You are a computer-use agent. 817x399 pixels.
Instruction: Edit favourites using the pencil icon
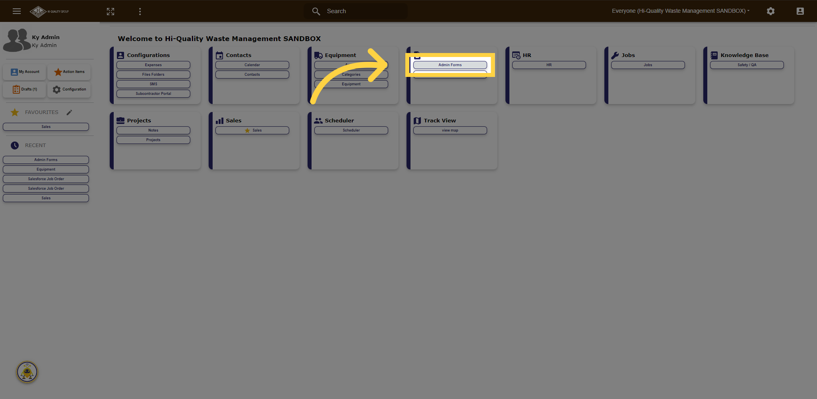tap(69, 112)
